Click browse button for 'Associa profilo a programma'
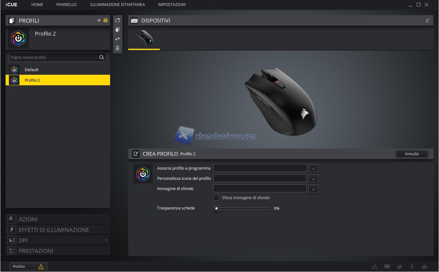Viewport: 439px width, 272px height. tap(313, 168)
